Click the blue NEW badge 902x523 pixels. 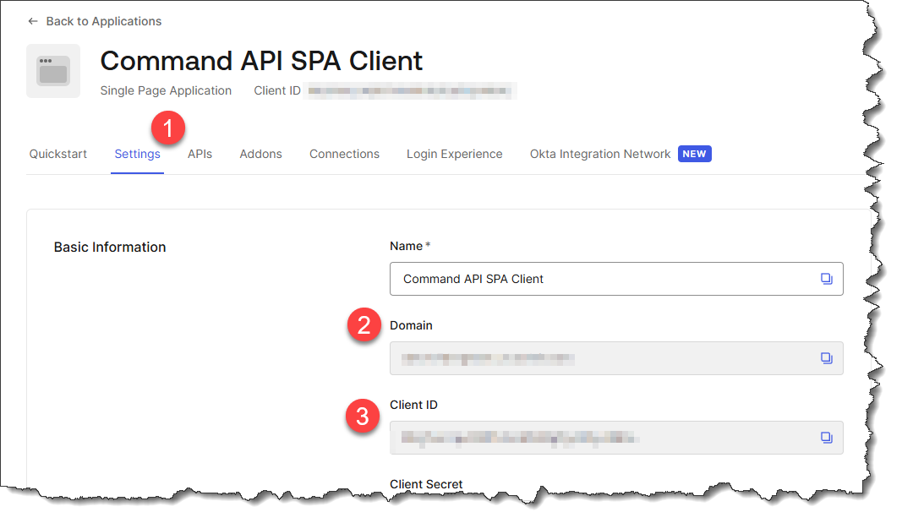(x=694, y=154)
